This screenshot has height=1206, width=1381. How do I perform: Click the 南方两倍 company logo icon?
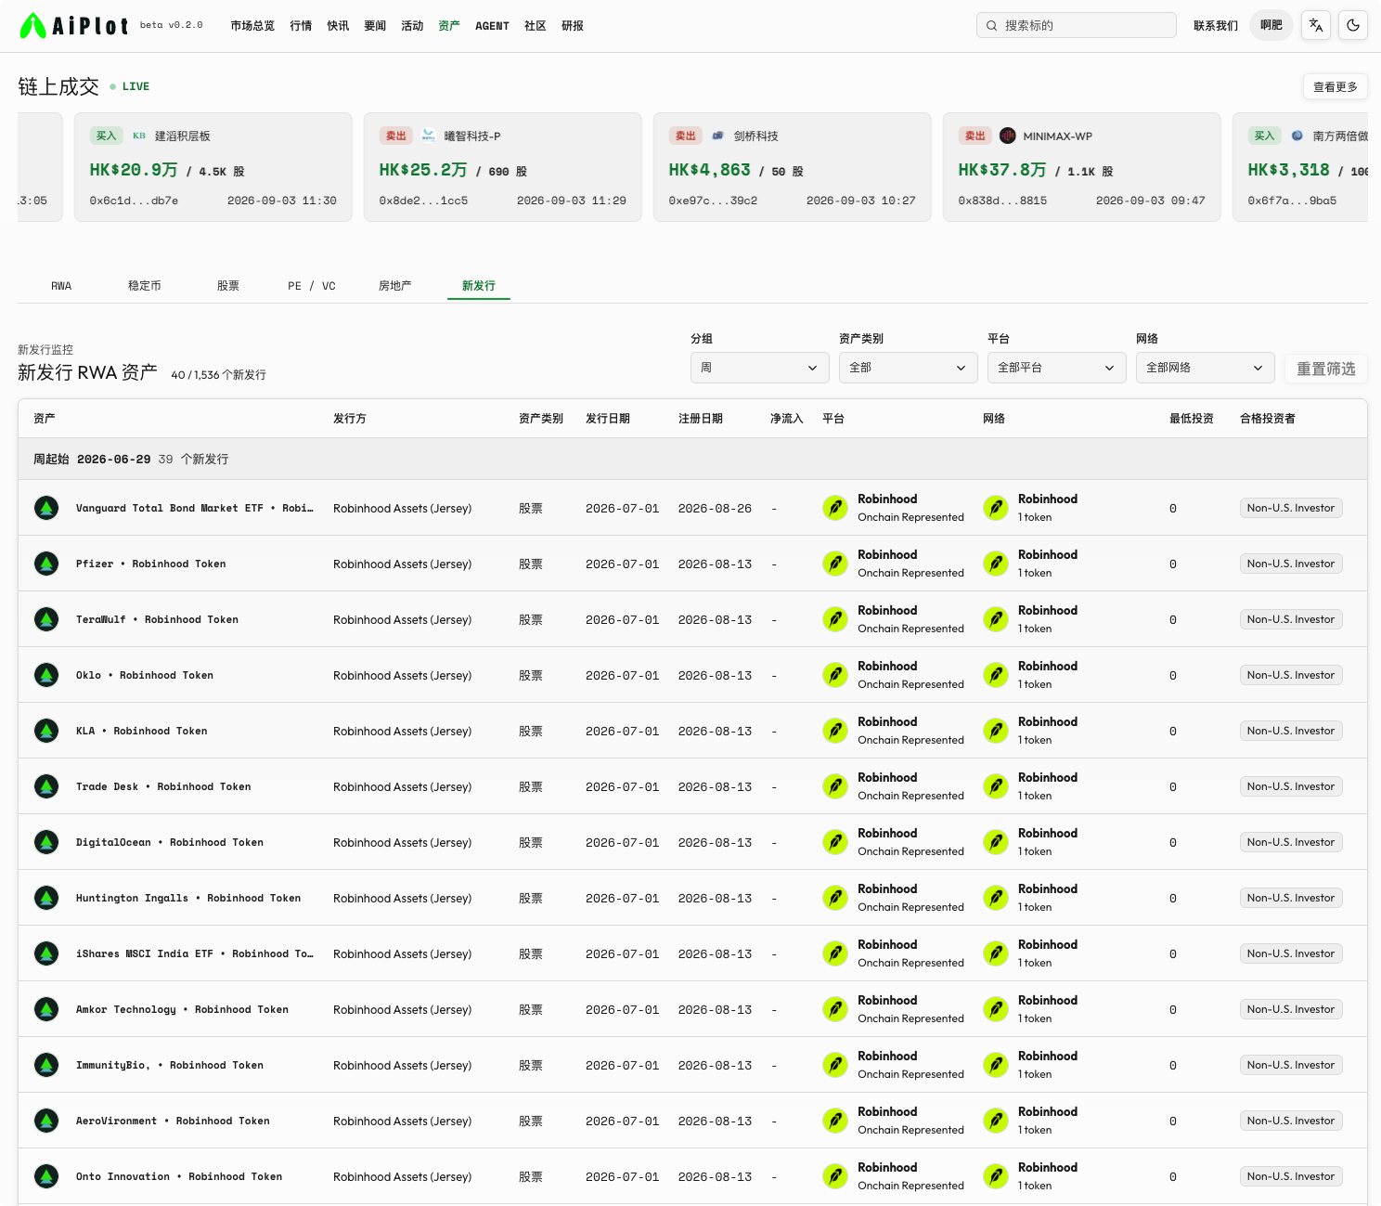click(x=1297, y=136)
